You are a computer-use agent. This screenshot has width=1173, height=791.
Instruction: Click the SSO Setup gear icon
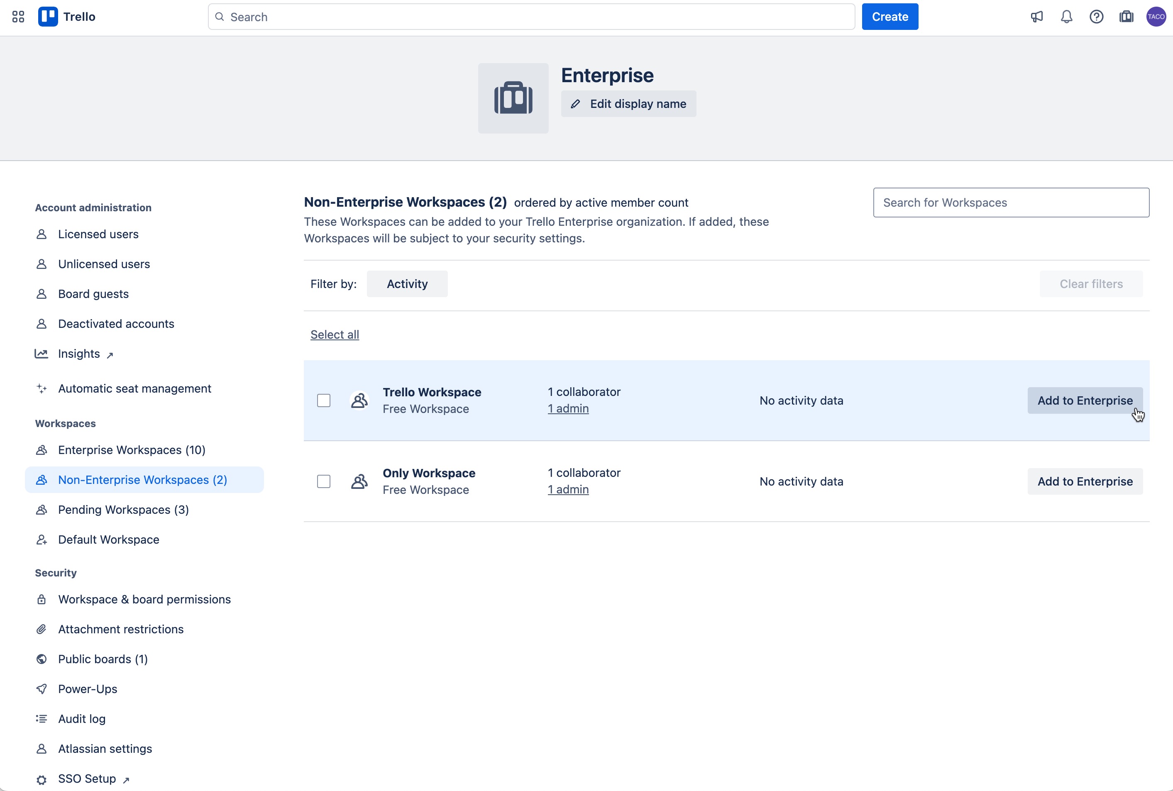point(42,779)
